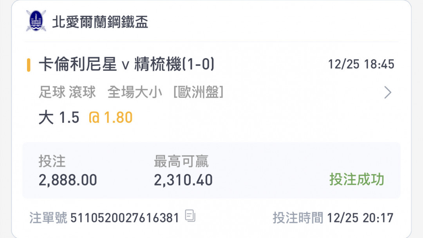The width and height of the screenshot is (423, 238).
Task: Click the orange odds @ 1.80
Action: [110, 118]
